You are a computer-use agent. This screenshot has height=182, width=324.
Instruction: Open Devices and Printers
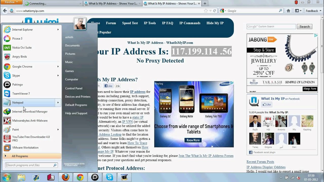coord(78,97)
